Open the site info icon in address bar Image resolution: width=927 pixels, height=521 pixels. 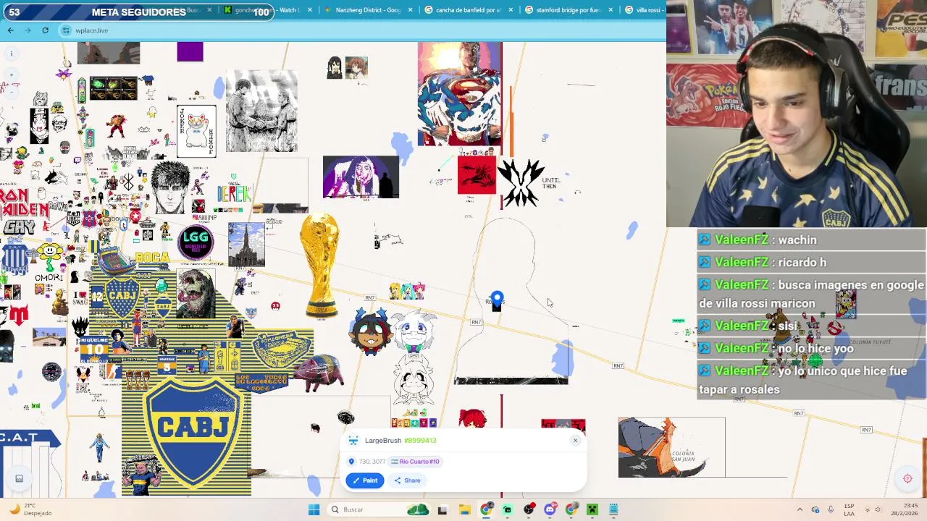coord(67,30)
